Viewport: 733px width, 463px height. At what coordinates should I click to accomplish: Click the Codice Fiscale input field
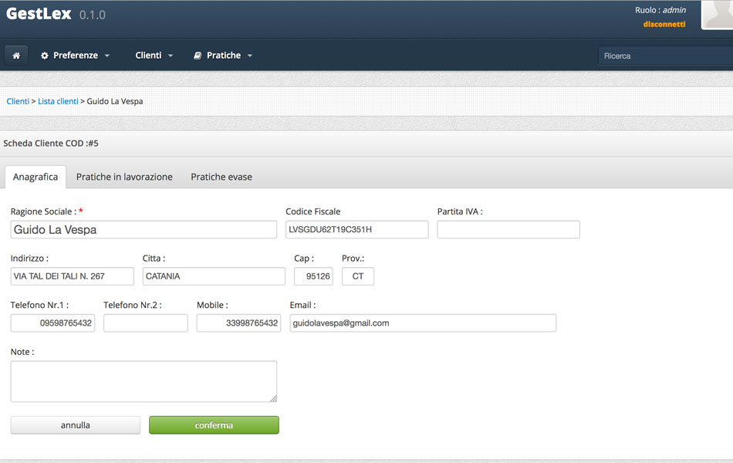pos(357,230)
